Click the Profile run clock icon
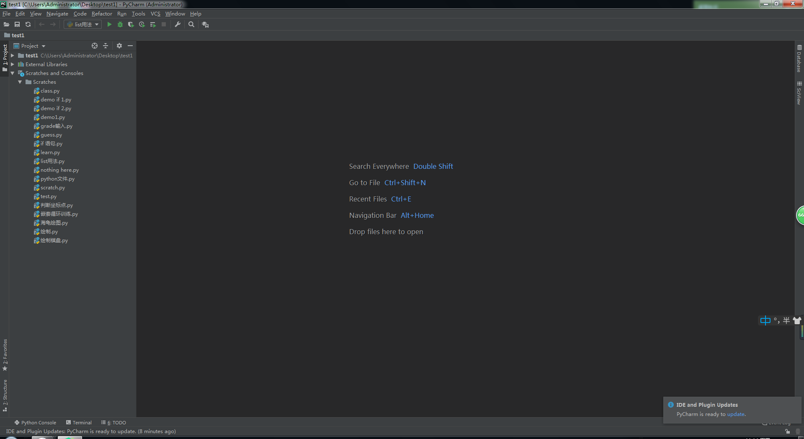This screenshot has height=439, width=804. coord(142,25)
